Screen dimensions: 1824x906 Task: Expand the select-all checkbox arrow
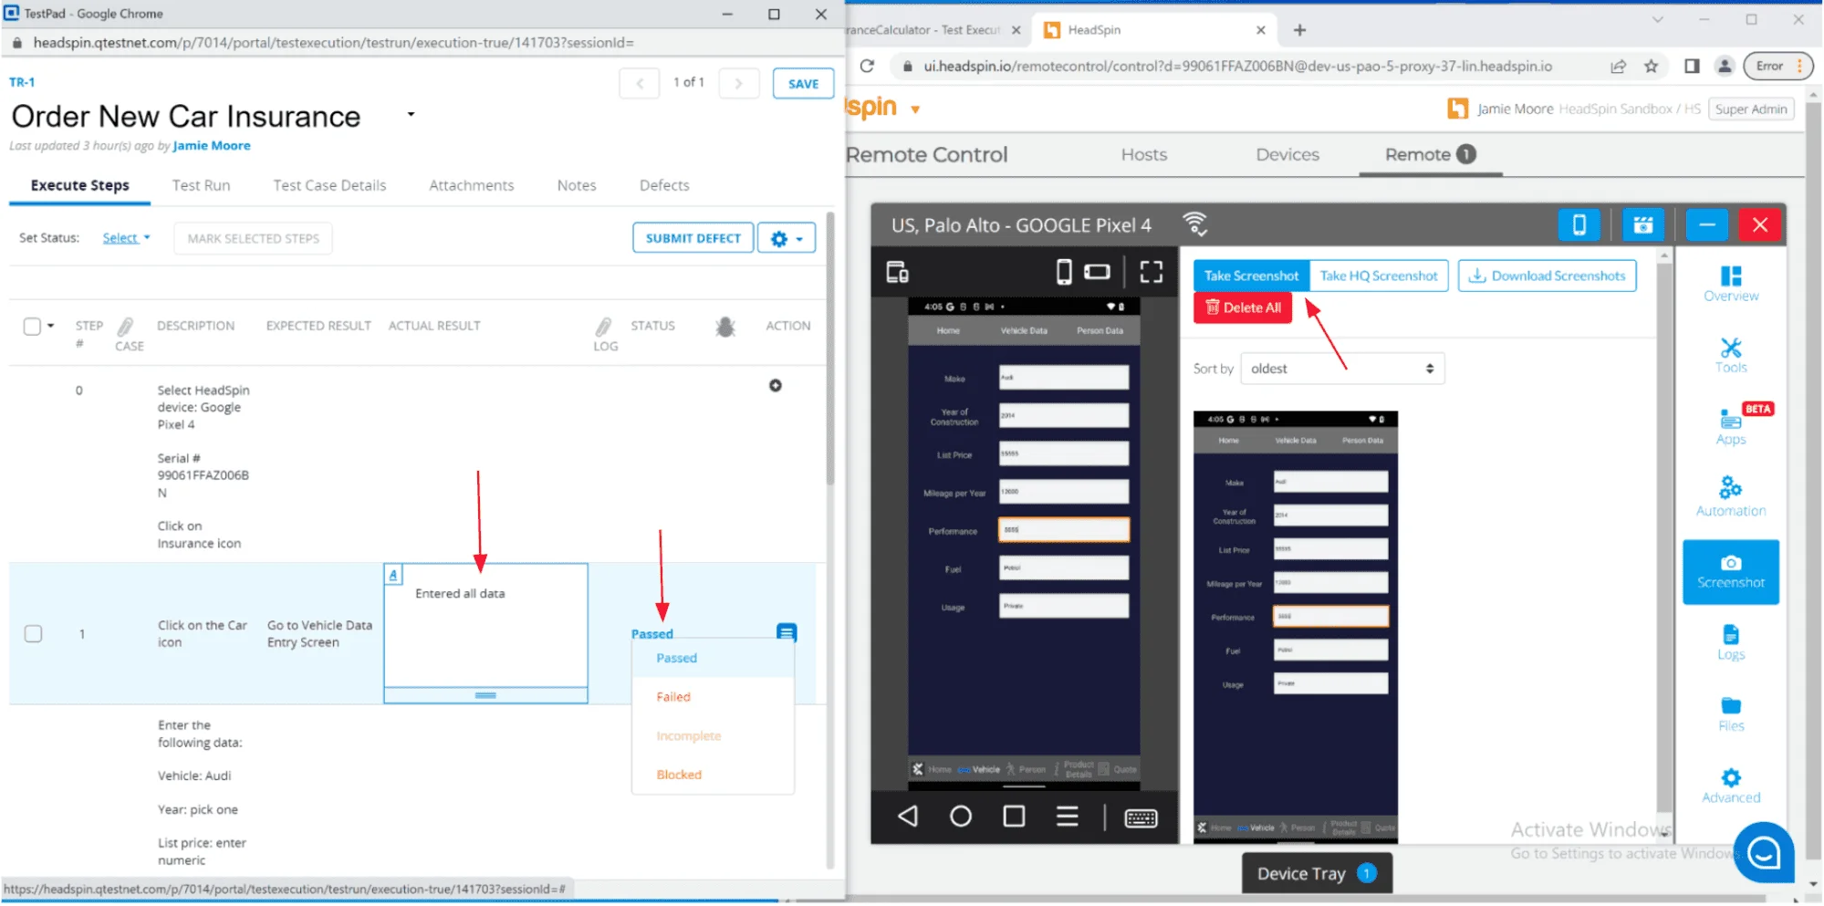tap(50, 326)
